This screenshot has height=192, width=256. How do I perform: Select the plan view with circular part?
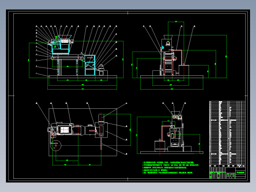(x=83, y=134)
